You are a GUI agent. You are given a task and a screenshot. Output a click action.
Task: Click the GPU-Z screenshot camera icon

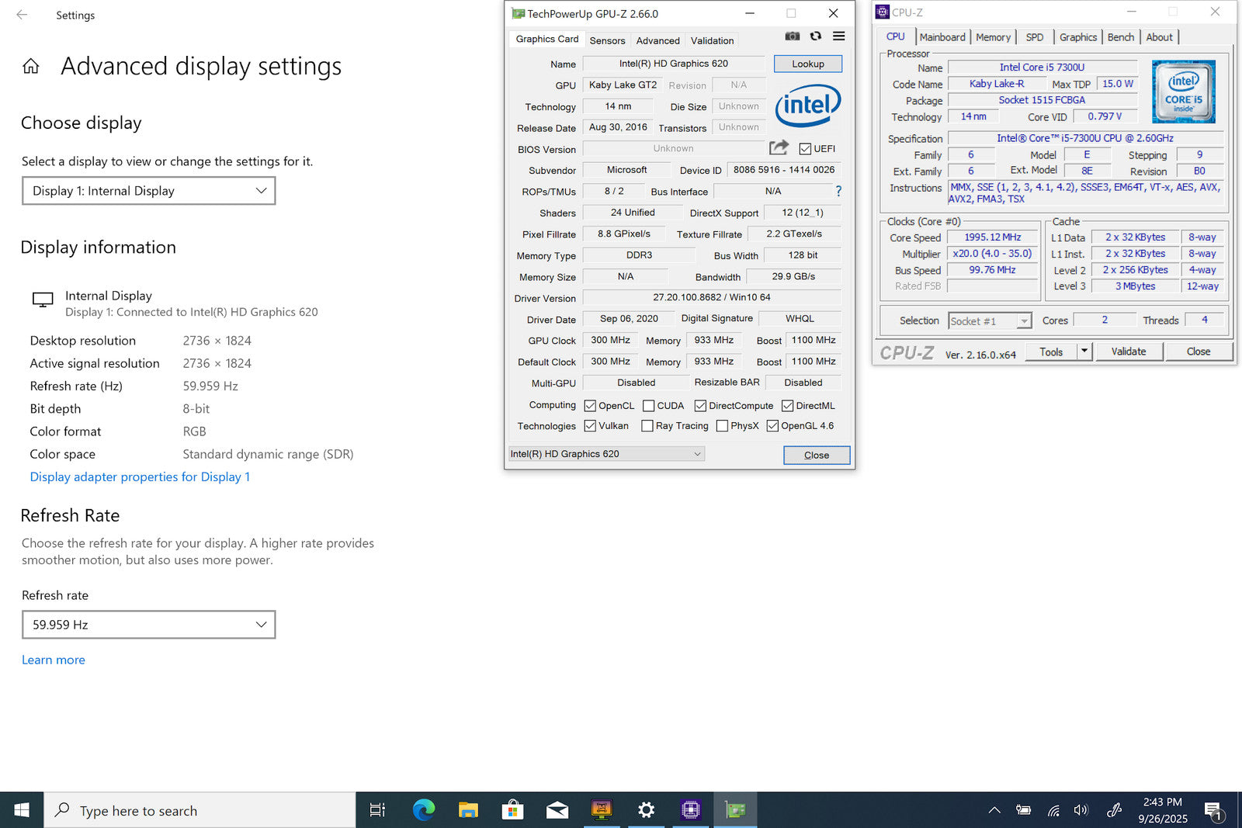click(x=792, y=36)
